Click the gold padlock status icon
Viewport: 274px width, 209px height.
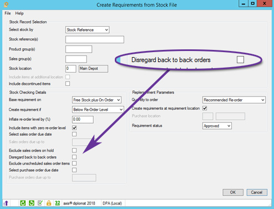(x=49, y=203)
